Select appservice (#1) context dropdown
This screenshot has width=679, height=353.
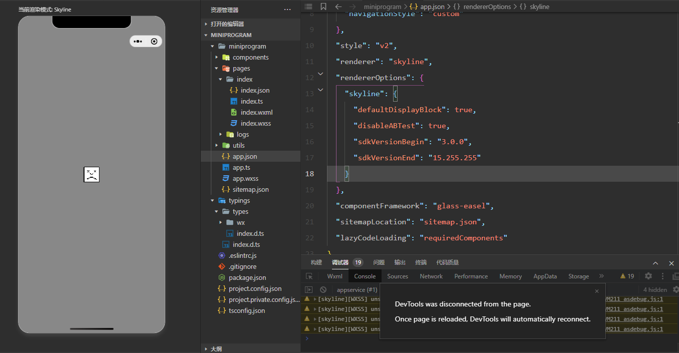pyautogui.click(x=358, y=290)
